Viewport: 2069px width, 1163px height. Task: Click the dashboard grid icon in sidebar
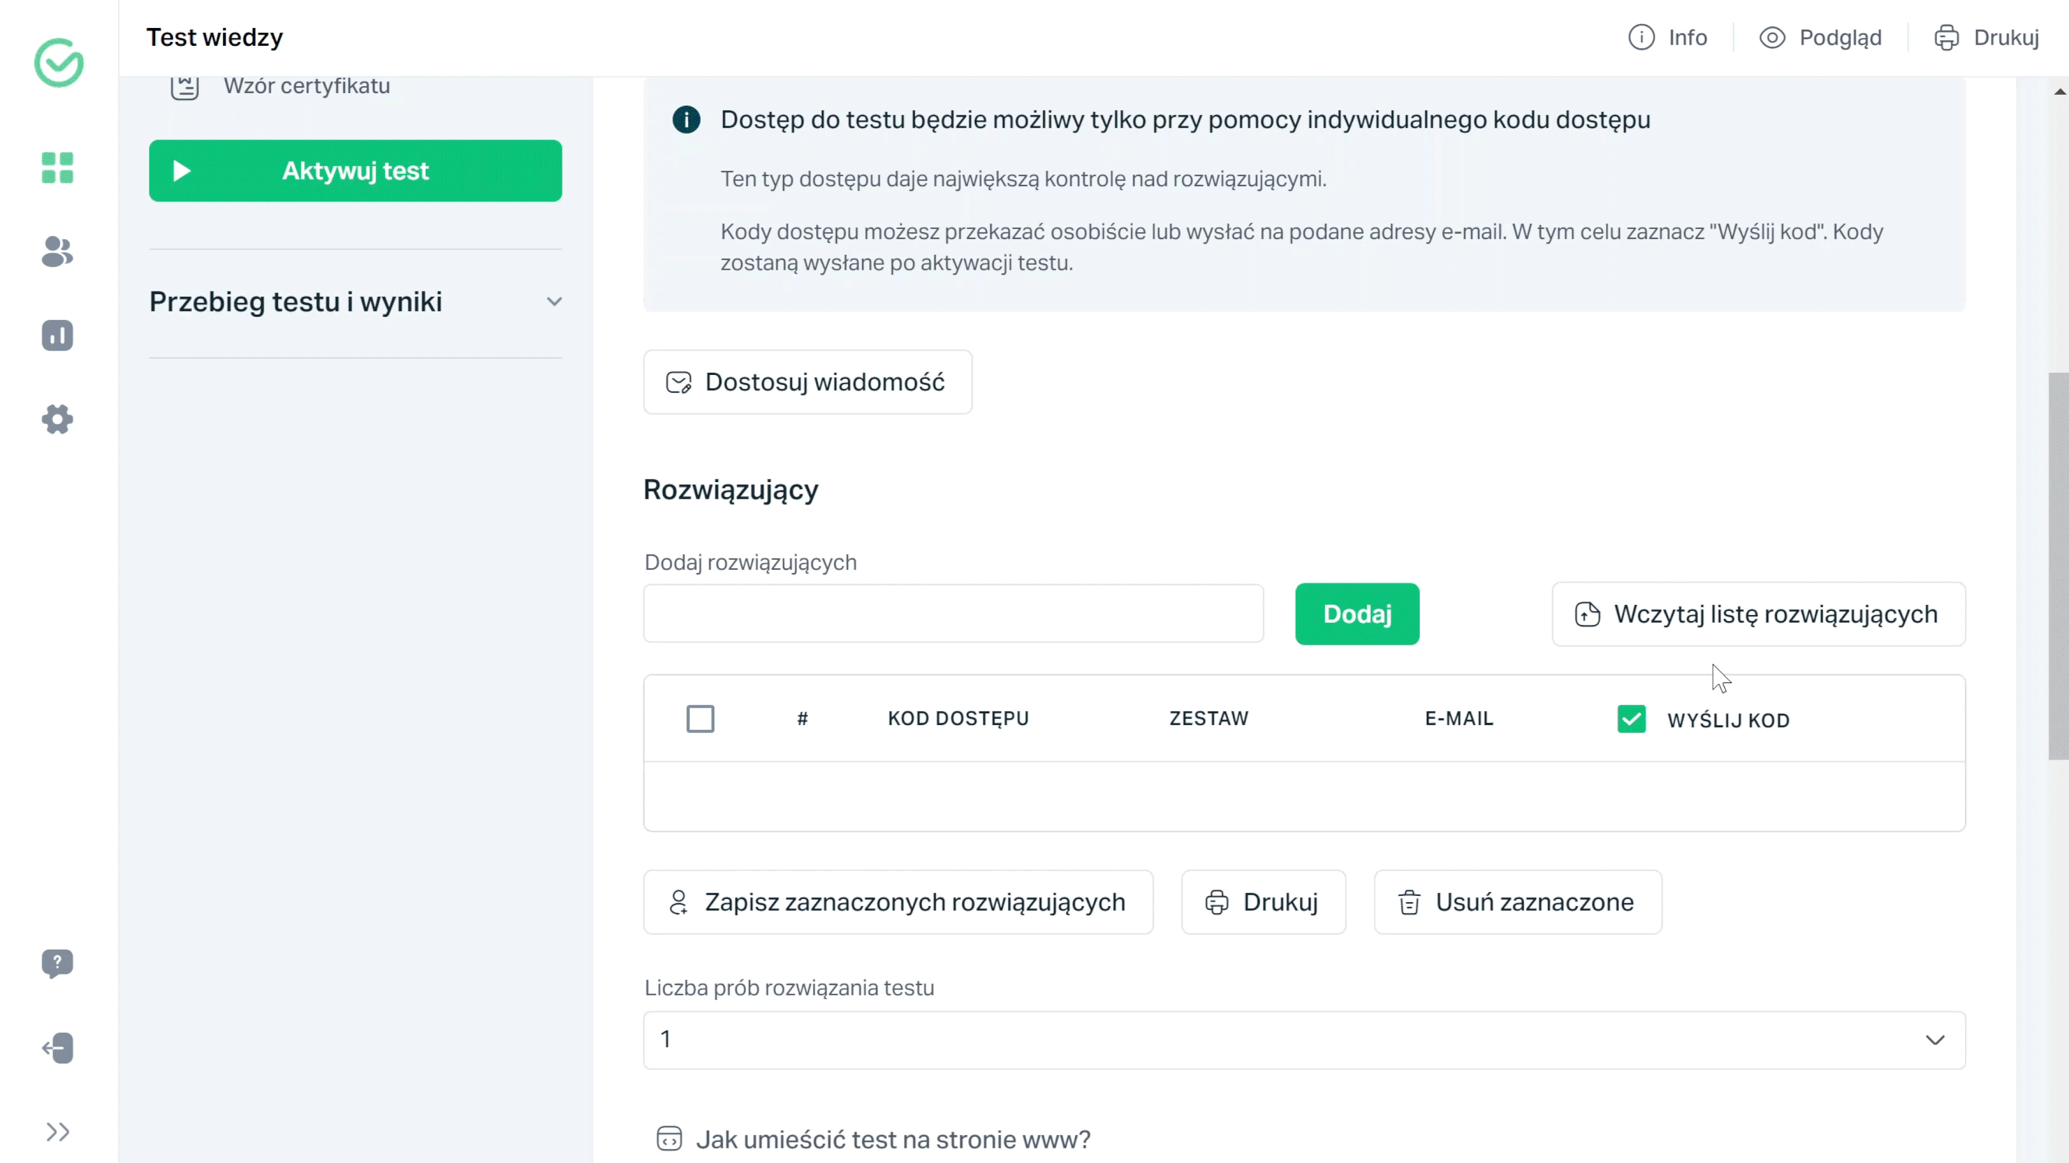coord(58,169)
